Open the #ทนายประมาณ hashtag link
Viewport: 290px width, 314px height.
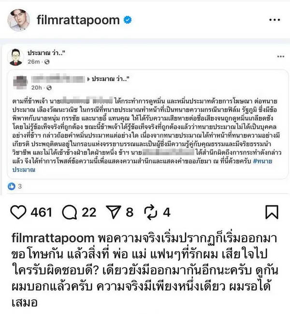tap(142, 165)
